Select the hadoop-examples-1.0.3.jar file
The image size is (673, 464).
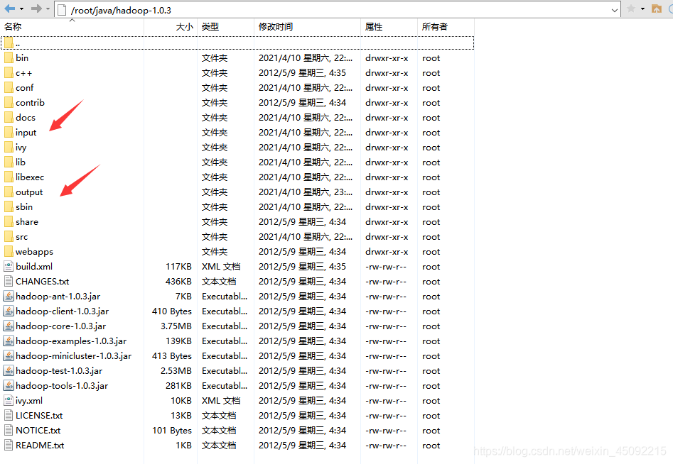tap(70, 341)
